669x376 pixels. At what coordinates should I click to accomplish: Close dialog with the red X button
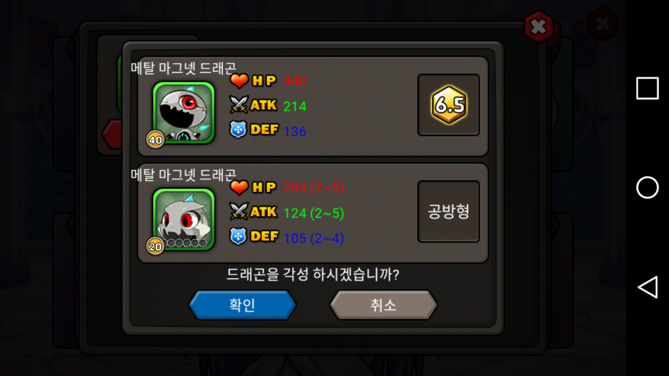[539, 27]
